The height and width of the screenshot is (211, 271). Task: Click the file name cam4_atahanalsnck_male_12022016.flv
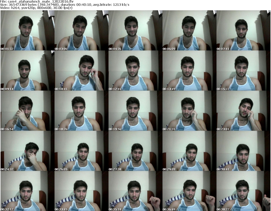point(40,2)
